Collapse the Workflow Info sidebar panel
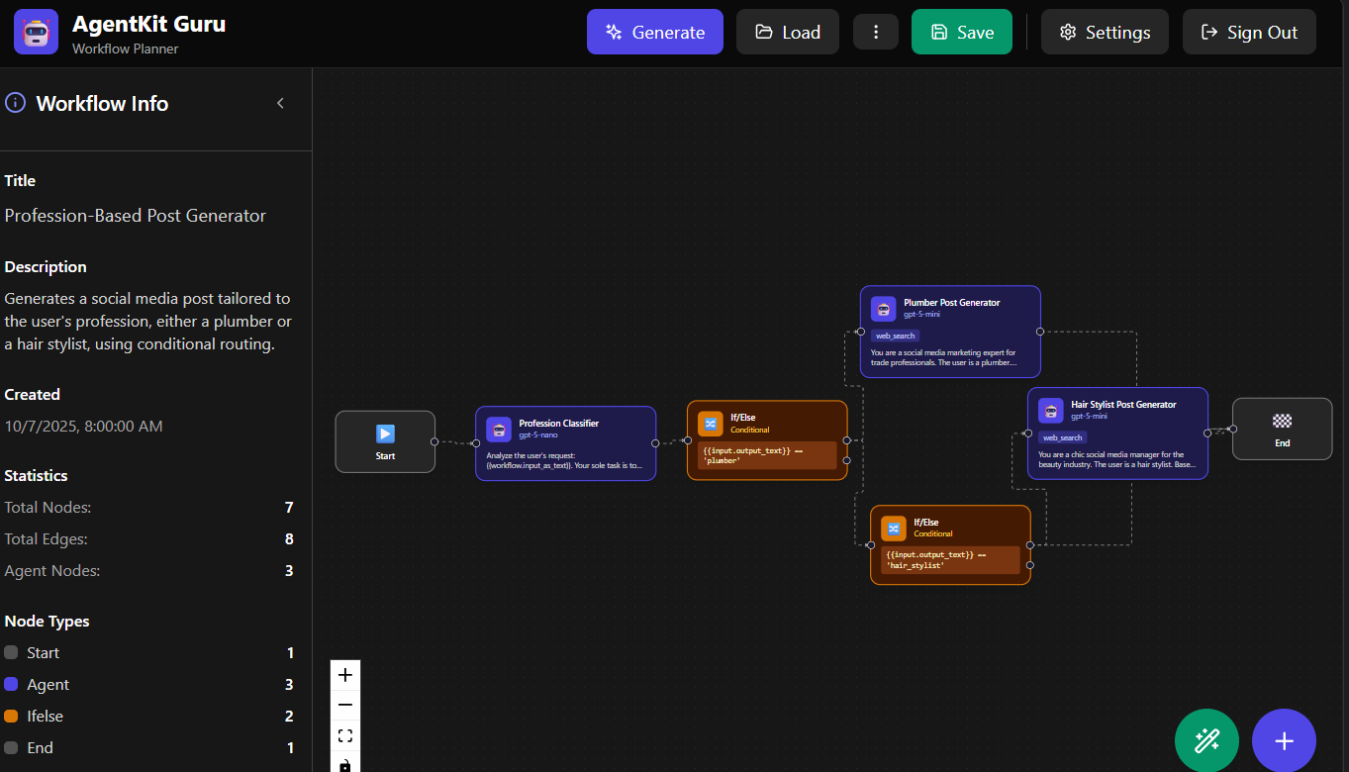The height and width of the screenshot is (772, 1349). coord(280,103)
